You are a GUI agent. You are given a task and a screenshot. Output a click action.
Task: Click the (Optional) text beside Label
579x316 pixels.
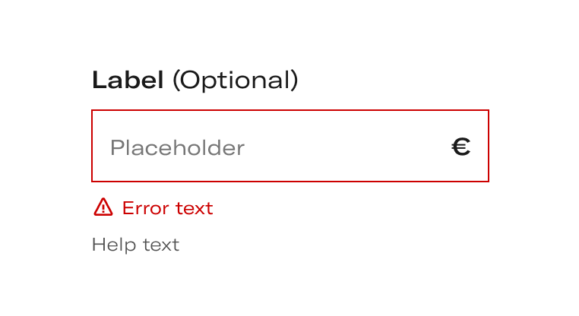236,80
